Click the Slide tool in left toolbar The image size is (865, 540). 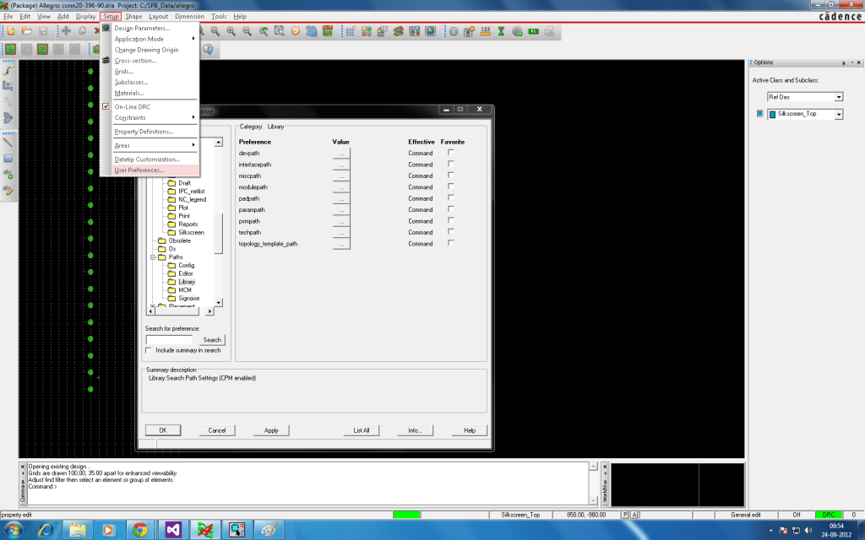click(x=8, y=86)
